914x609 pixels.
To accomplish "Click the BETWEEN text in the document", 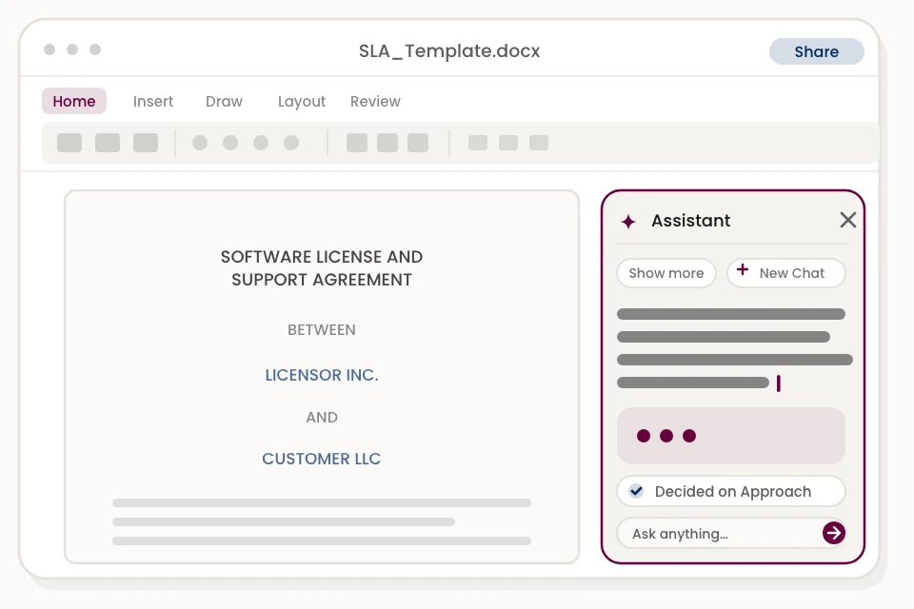I will coord(321,330).
